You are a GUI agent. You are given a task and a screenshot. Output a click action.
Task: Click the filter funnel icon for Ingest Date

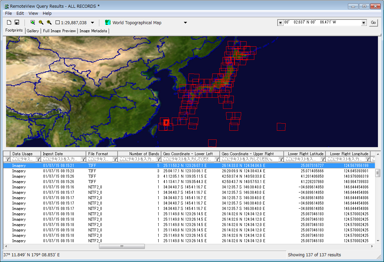[83, 159]
